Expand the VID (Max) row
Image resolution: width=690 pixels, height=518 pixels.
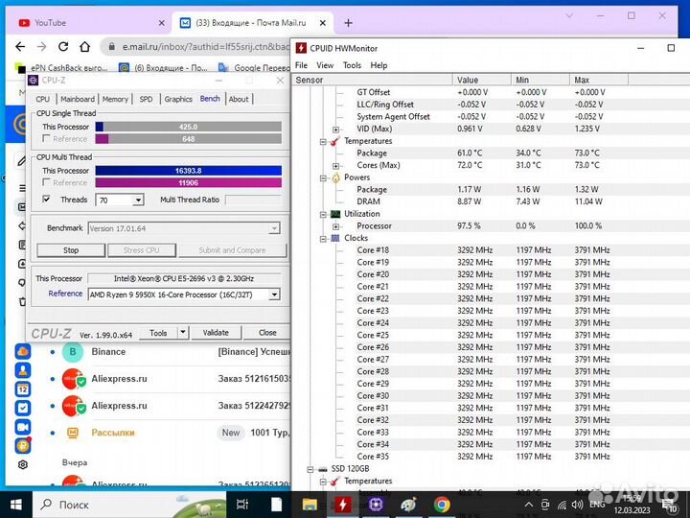[x=335, y=129]
